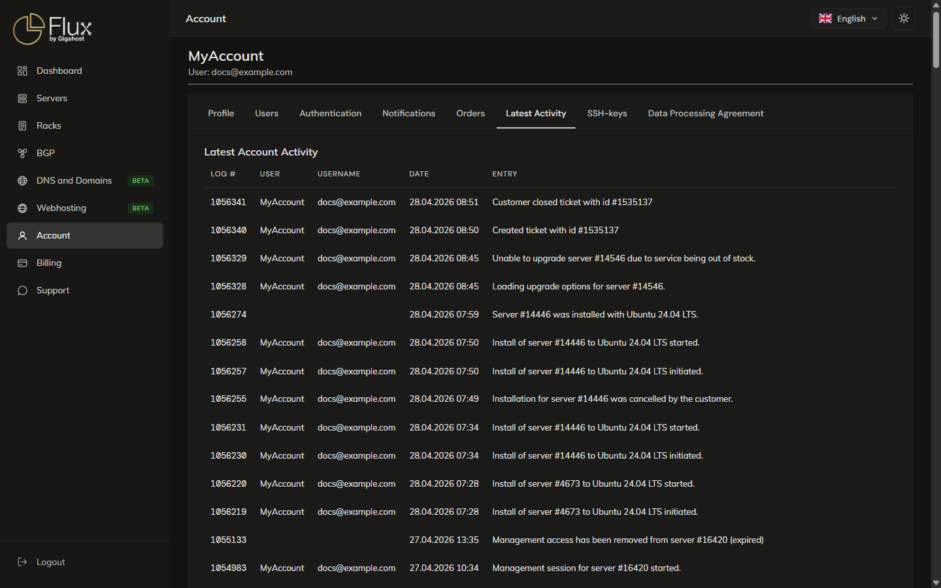The width and height of the screenshot is (941, 588).
Task: Toggle light theme with sun icon
Action: pyautogui.click(x=904, y=18)
